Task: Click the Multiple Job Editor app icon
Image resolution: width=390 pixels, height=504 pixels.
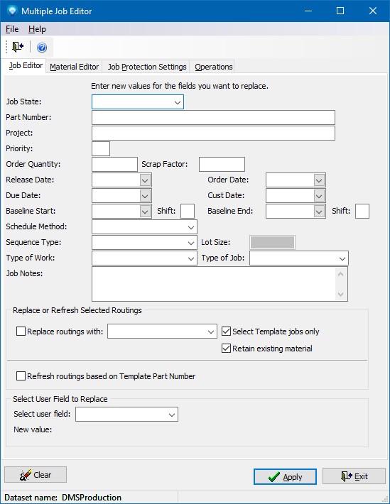Action: coord(12,11)
